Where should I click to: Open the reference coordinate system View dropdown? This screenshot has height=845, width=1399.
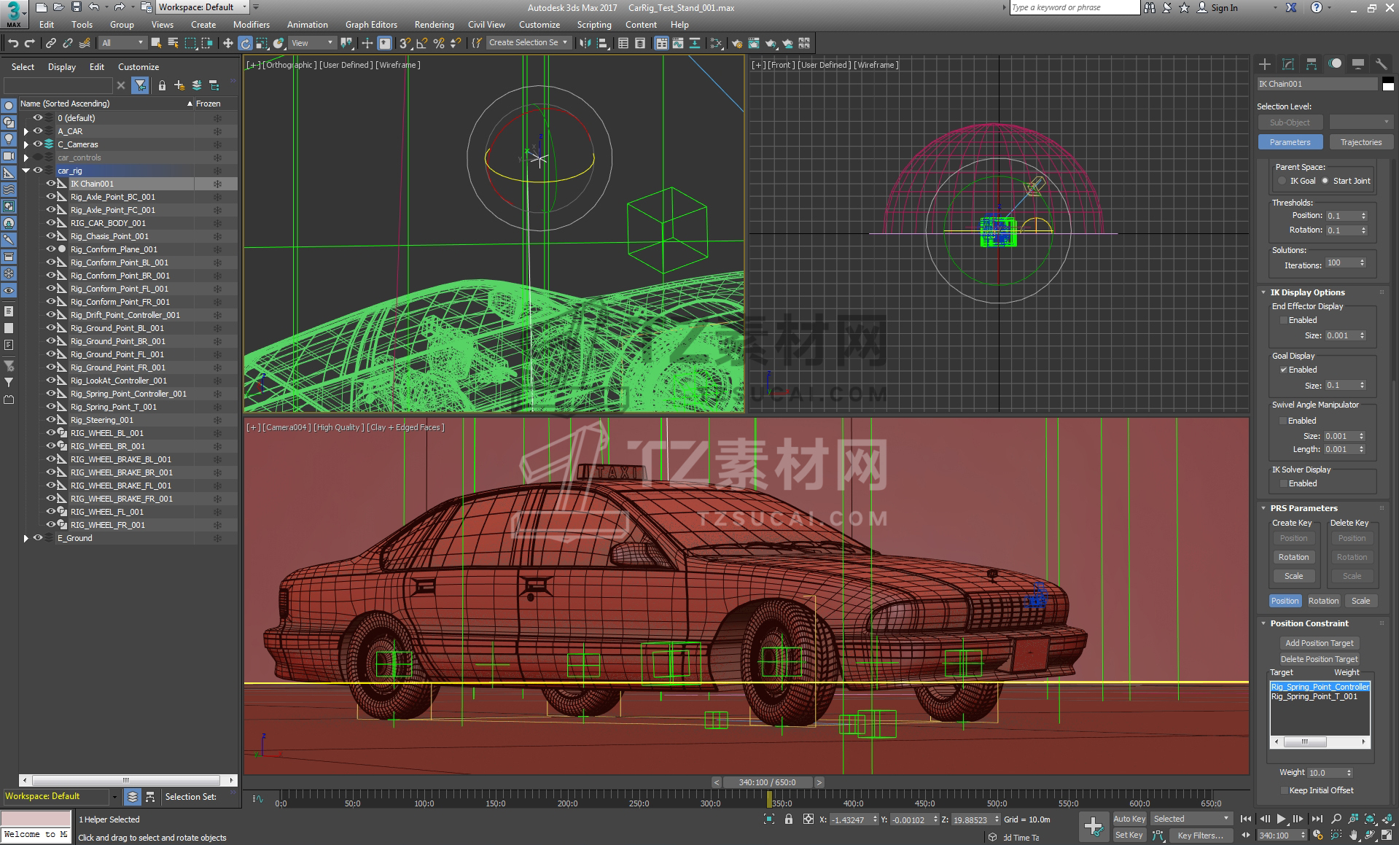coord(312,43)
